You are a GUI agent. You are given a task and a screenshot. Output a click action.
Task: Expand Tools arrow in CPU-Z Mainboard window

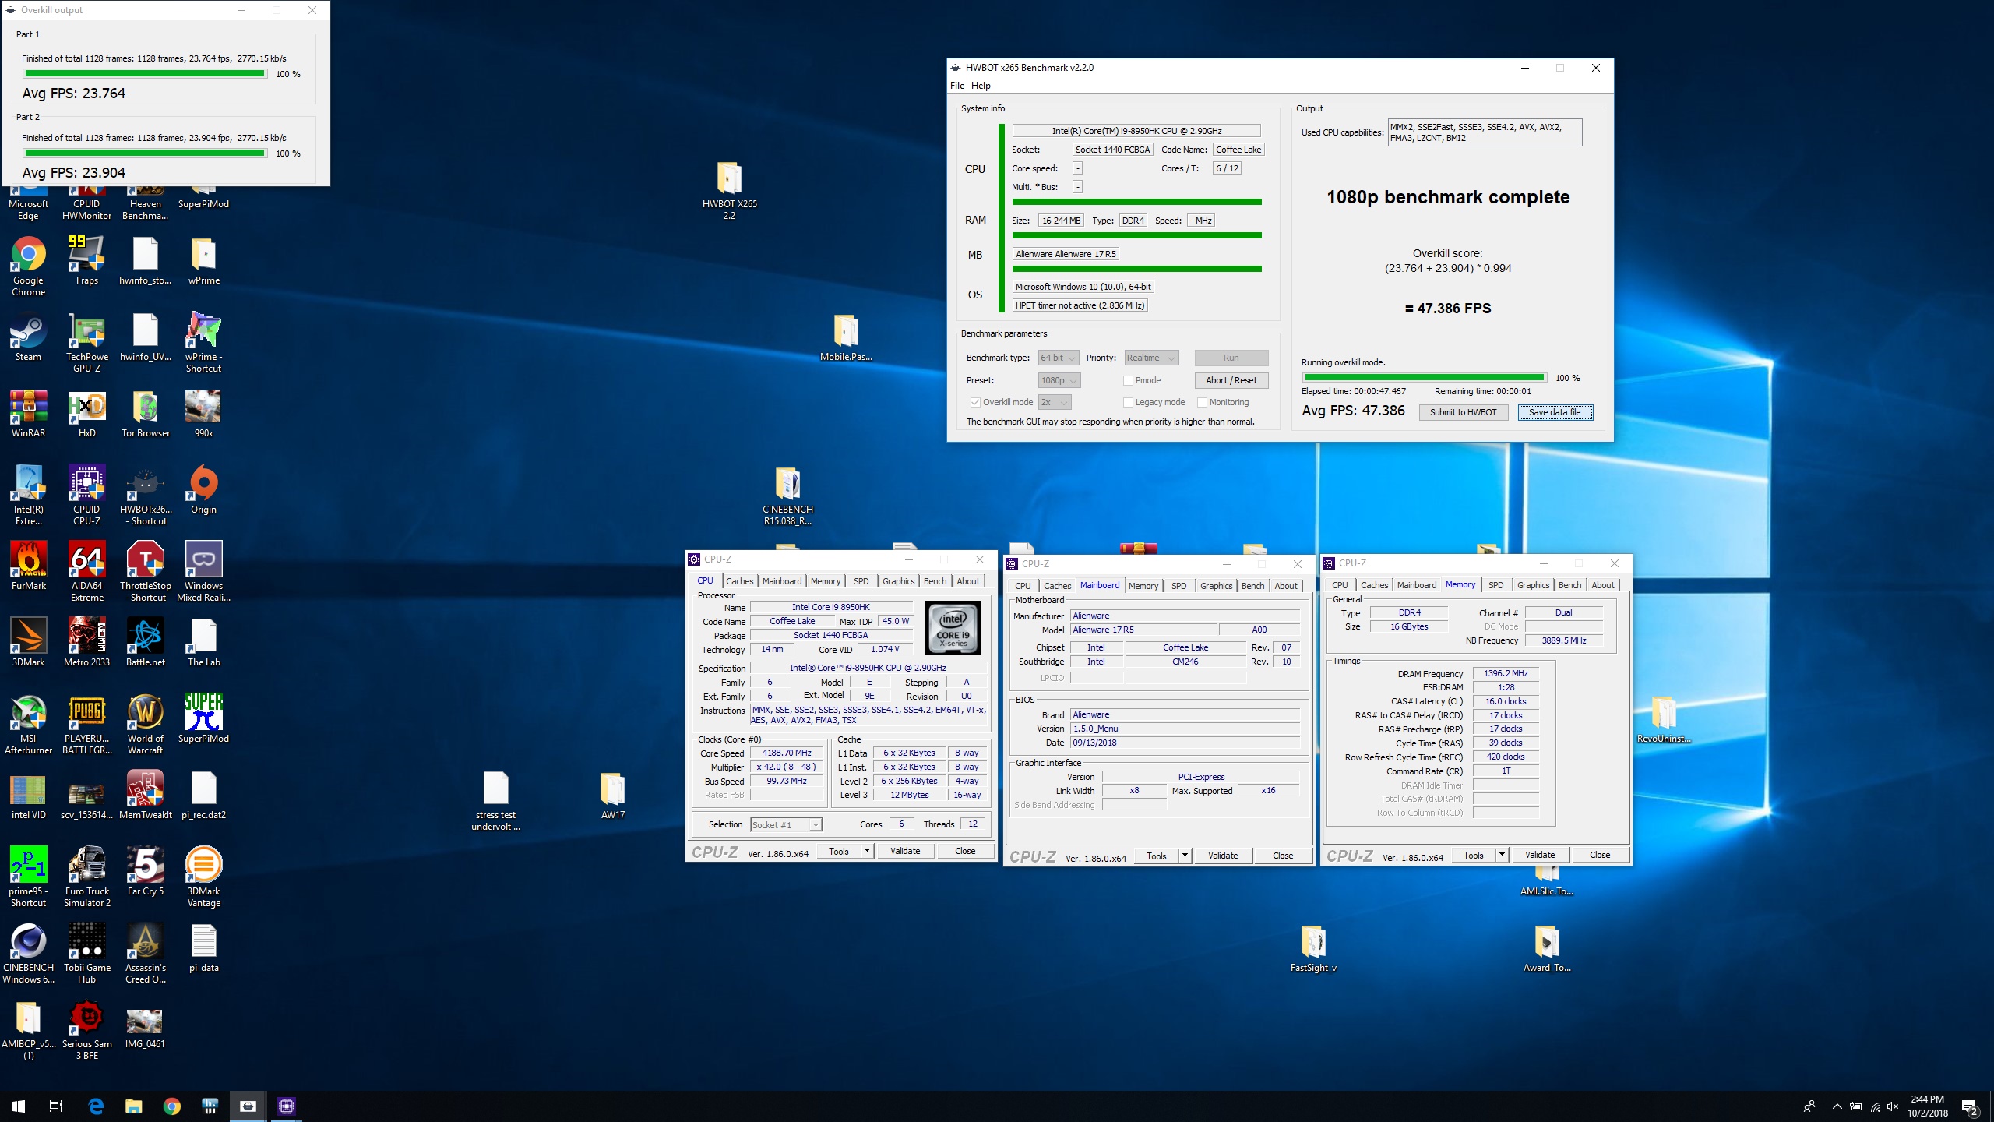1185,856
